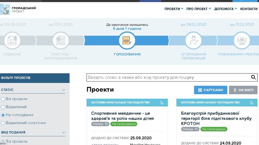Click the Голосування ballot stage icon
The image size is (259, 145).
tap(127, 41)
